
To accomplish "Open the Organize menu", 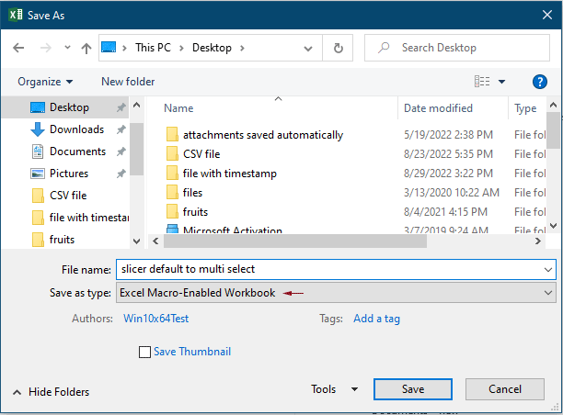I will 45,82.
